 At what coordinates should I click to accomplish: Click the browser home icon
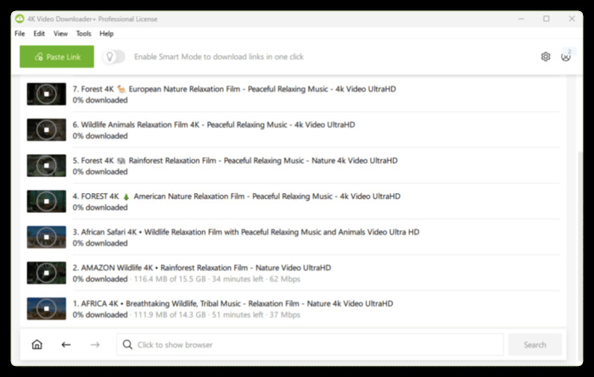tap(36, 345)
